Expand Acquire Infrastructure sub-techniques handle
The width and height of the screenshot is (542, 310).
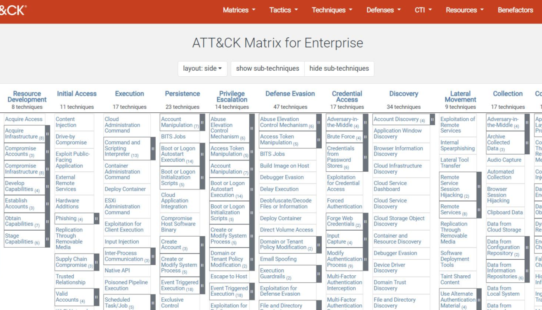pos(48,134)
